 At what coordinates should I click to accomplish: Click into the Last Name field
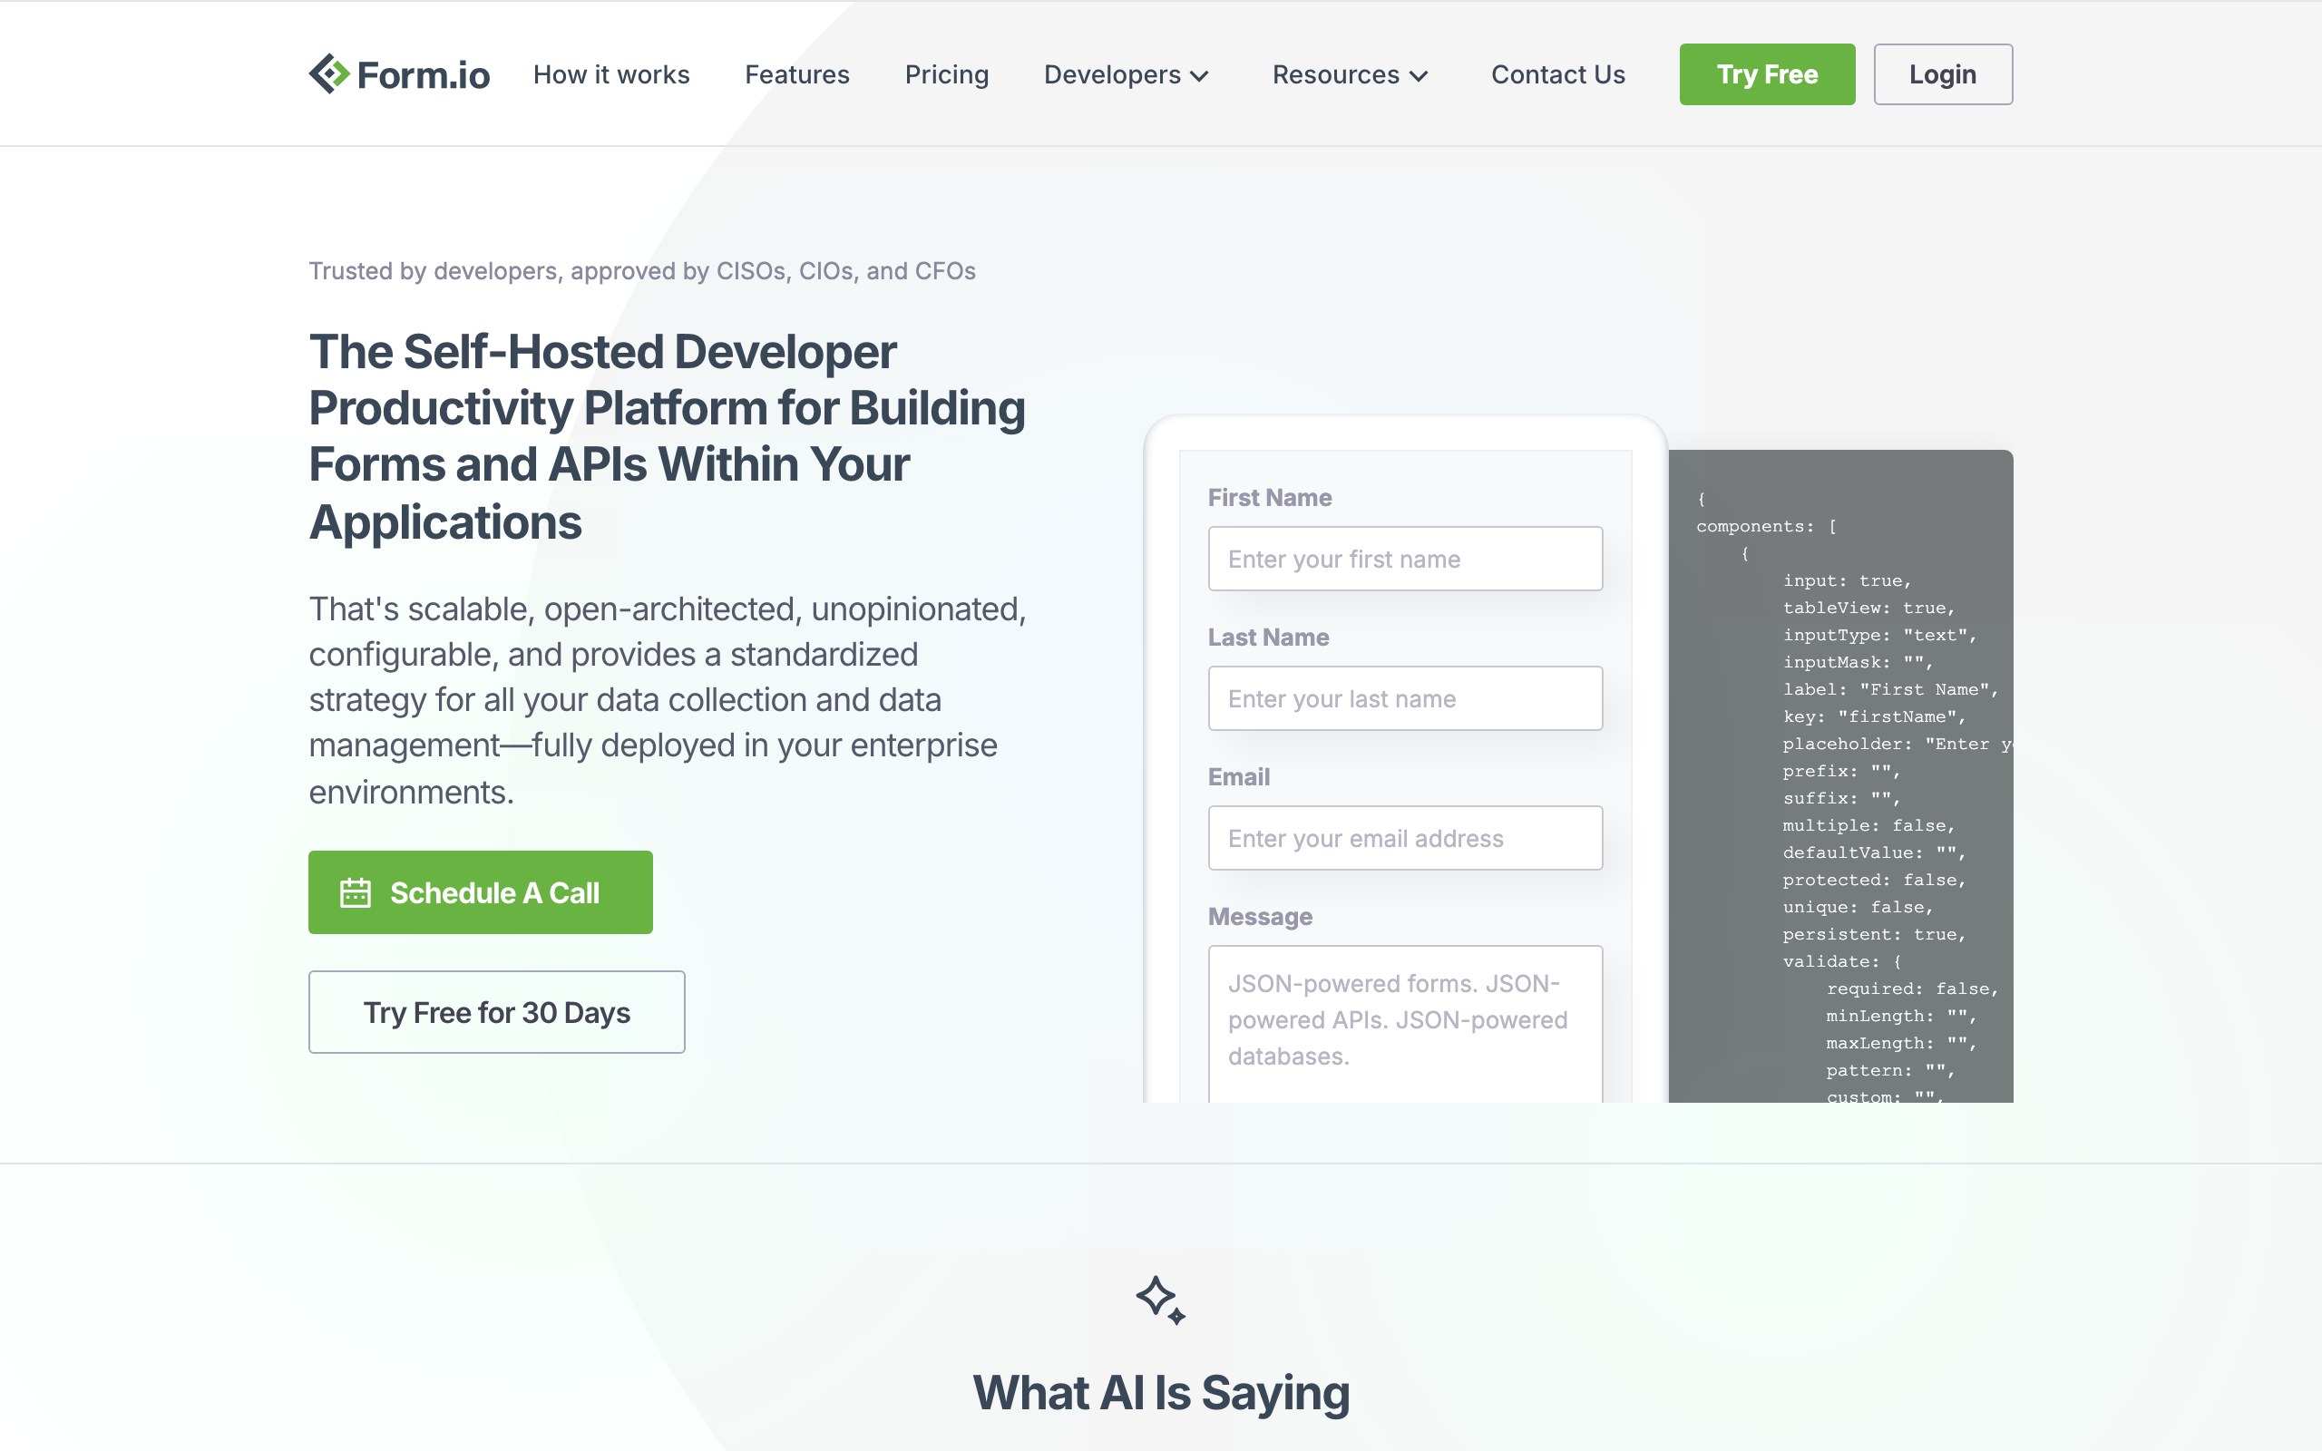click(x=1405, y=698)
